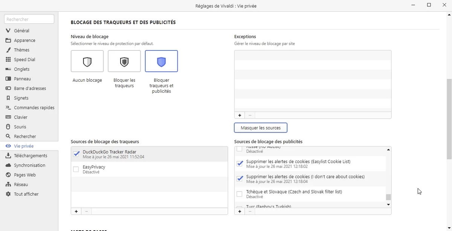Click the Exceptions list box
Screen dimensions: 452x231
313,81
